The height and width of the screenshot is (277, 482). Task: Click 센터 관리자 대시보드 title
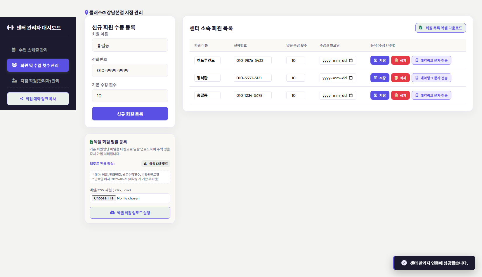tap(39, 28)
